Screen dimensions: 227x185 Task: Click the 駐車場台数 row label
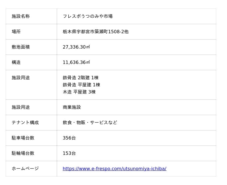23,138
